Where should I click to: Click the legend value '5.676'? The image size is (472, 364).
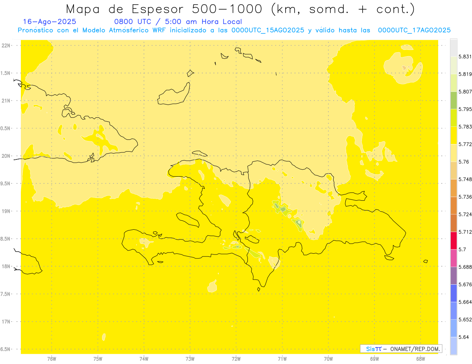point(465,284)
